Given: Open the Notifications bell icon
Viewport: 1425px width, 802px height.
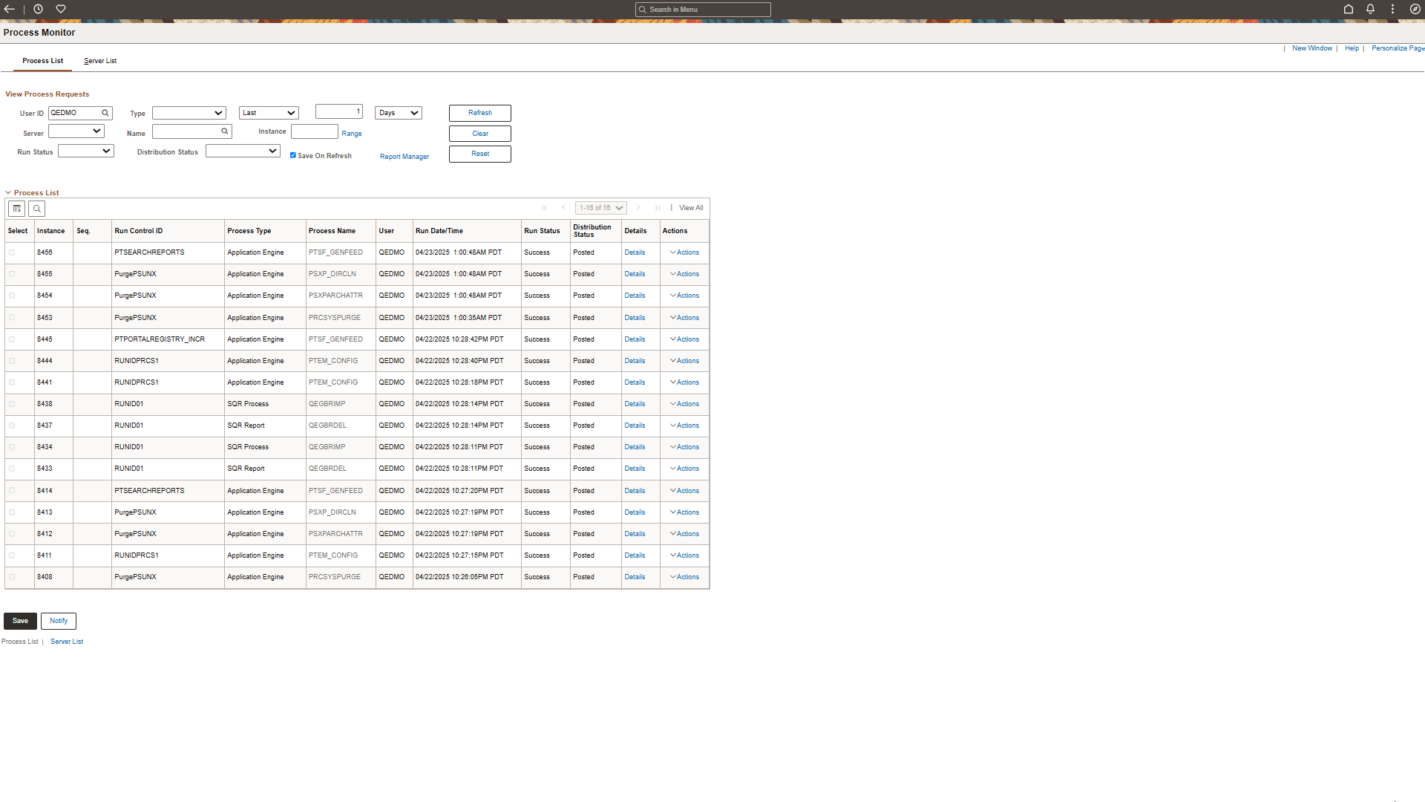Looking at the screenshot, I should pyautogui.click(x=1369, y=9).
